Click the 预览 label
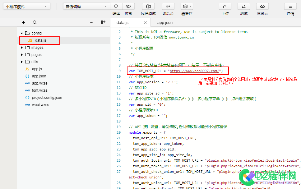The height and width of the screenshot is (189, 301). click(128, 14)
